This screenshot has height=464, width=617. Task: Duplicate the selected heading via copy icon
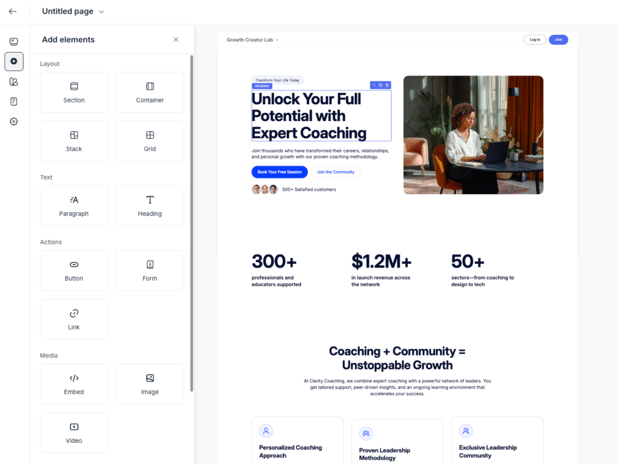coord(381,85)
